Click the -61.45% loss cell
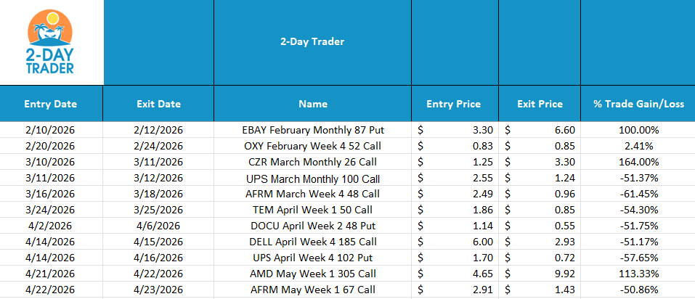 coord(638,194)
